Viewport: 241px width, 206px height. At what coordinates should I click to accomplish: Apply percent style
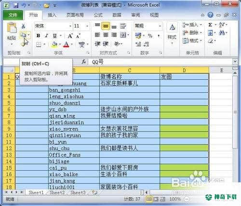point(150,36)
